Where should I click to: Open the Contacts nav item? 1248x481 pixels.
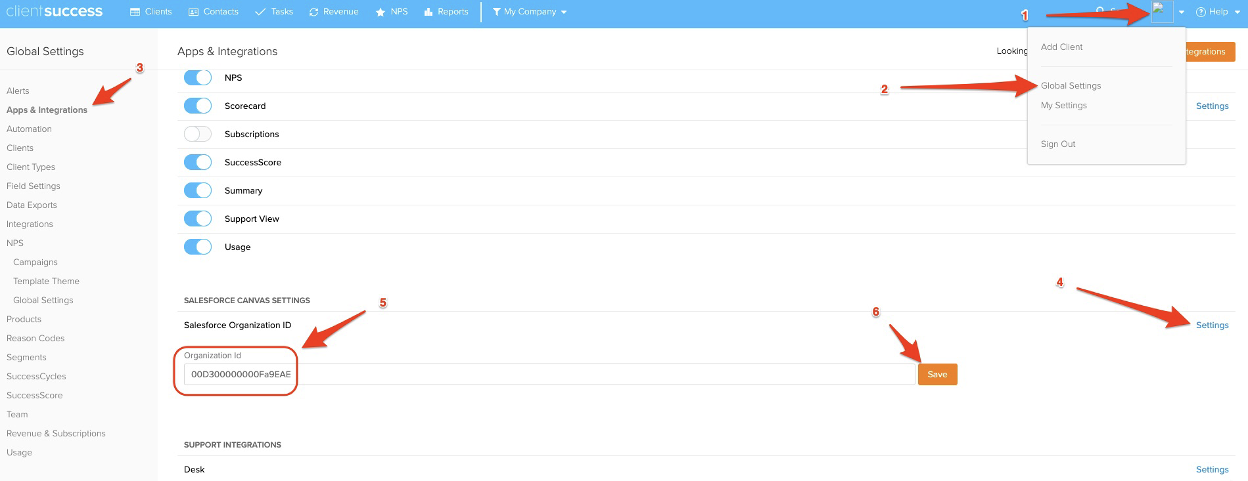(214, 12)
